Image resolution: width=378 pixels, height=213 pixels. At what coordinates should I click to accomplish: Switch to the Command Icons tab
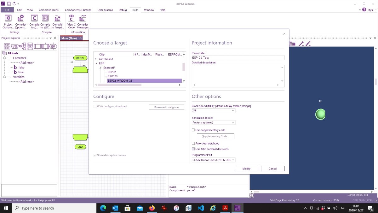49,10
